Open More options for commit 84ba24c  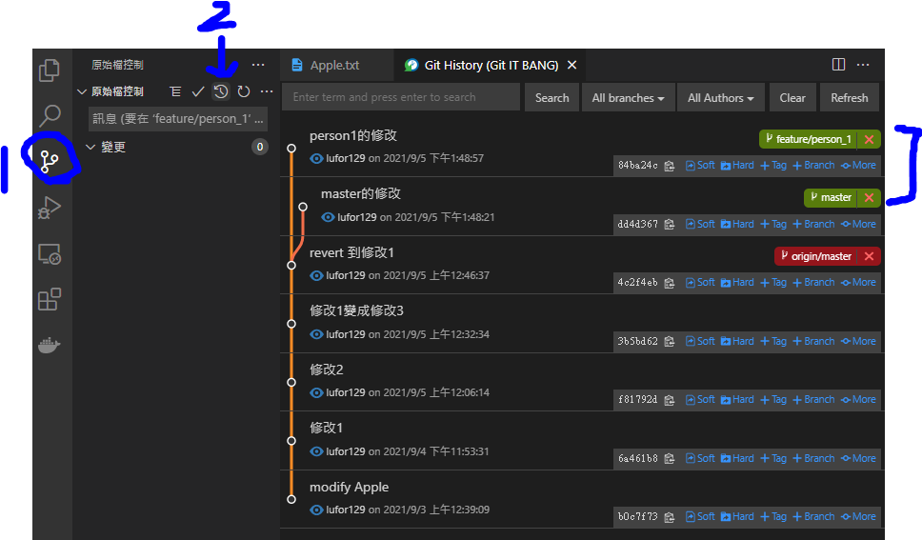[x=858, y=166]
